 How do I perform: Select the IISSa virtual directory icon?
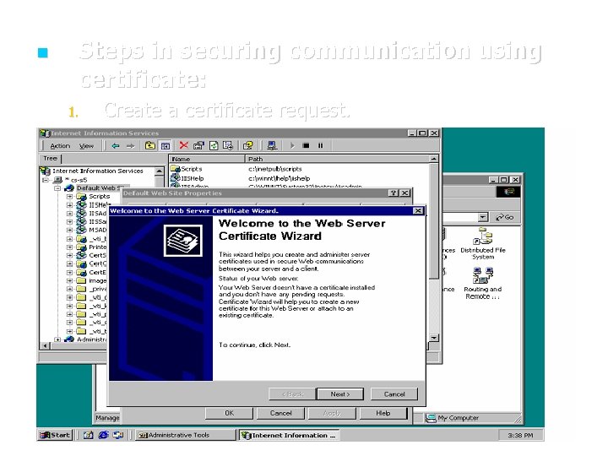(81, 222)
